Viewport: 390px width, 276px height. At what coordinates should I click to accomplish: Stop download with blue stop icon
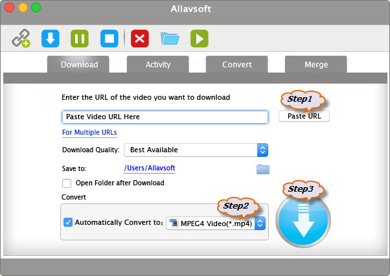coord(109,38)
